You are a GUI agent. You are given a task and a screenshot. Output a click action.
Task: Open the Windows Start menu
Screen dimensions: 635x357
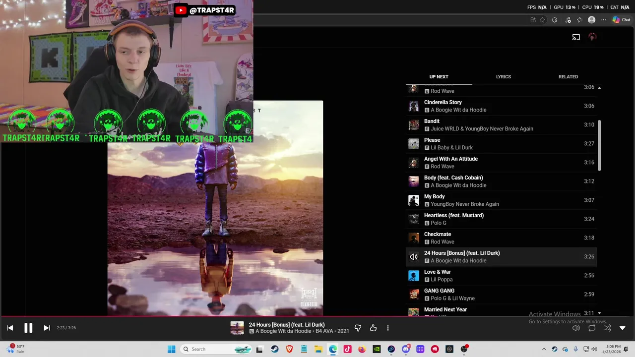[171, 349]
